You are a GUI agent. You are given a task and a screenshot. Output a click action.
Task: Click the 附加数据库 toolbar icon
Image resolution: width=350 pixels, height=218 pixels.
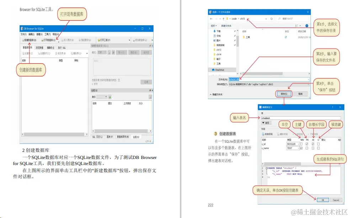(x=134, y=40)
